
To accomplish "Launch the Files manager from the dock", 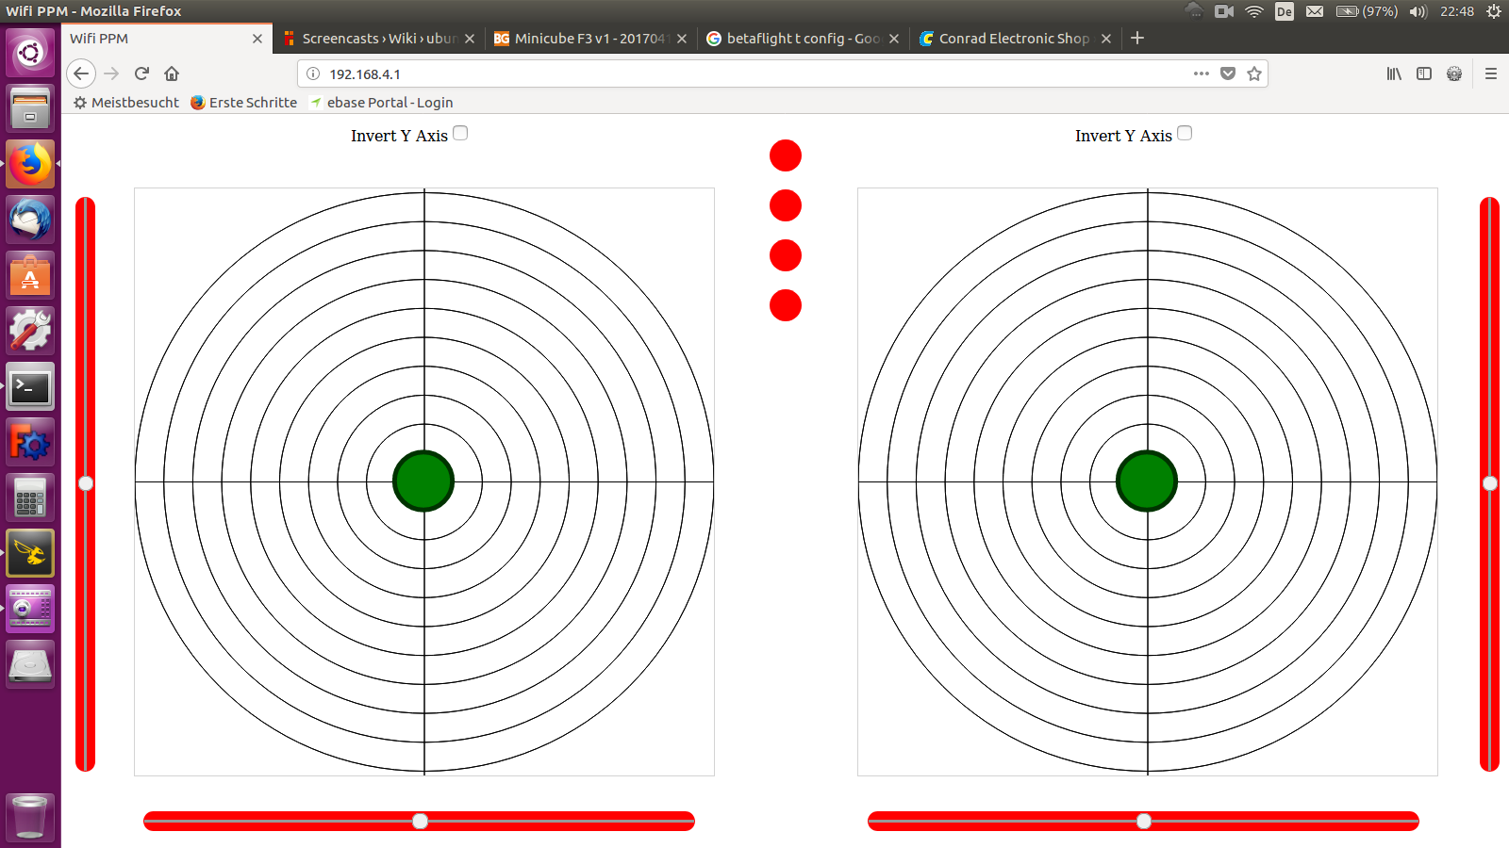I will tap(30, 107).
